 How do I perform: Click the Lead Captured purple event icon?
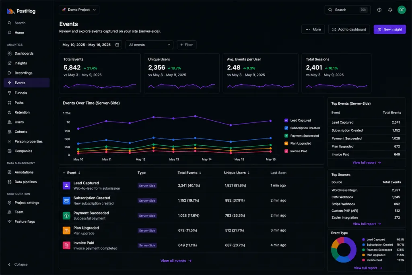(66, 186)
